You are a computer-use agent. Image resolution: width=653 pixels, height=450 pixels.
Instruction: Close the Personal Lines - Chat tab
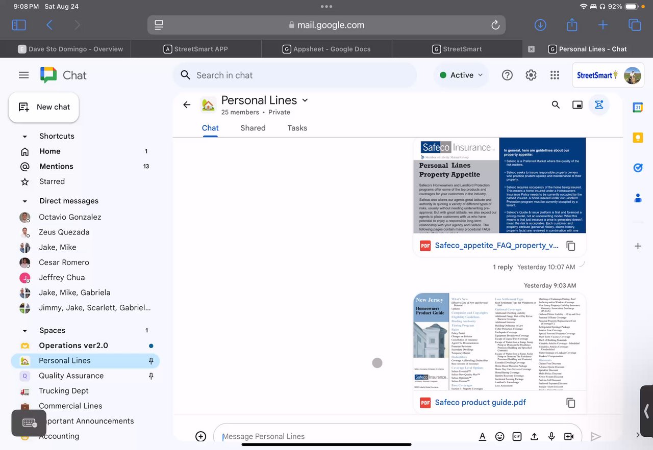531,49
